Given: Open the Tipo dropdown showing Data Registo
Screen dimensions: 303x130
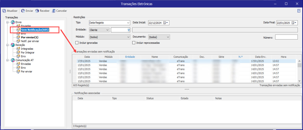Looking at the screenshot, I should coord(128,23).
